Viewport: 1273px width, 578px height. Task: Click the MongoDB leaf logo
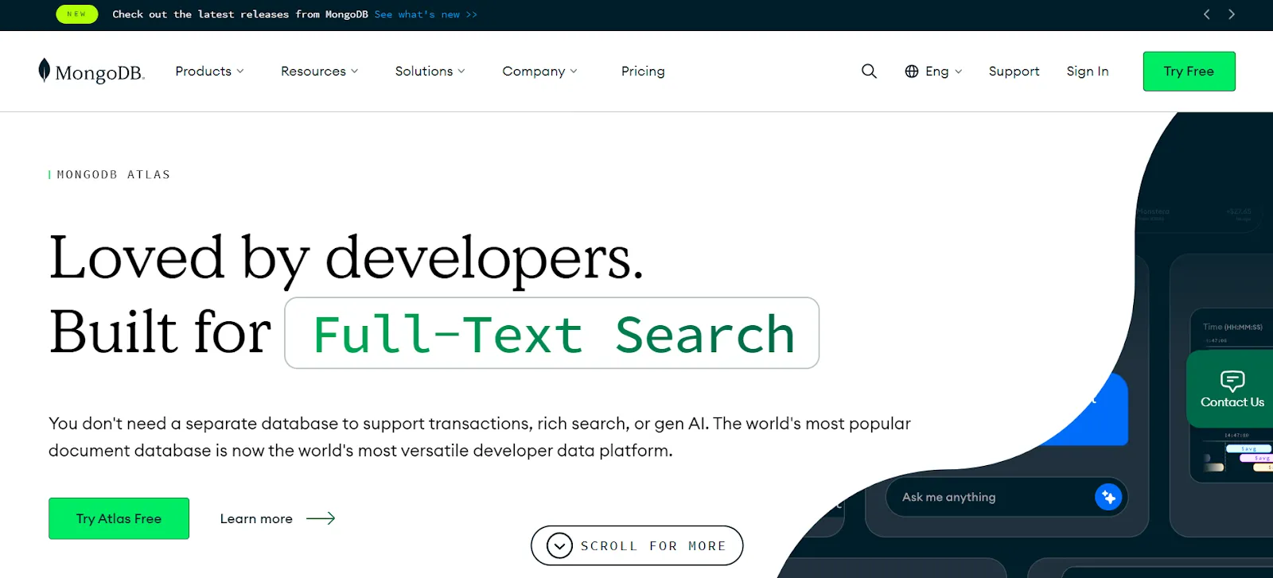45,70
